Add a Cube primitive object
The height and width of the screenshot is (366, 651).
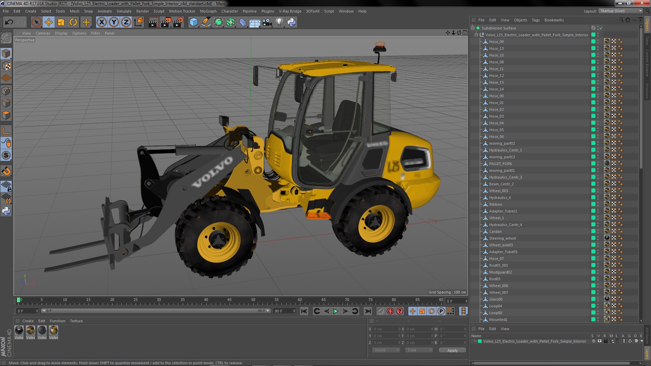click(194, 22)
